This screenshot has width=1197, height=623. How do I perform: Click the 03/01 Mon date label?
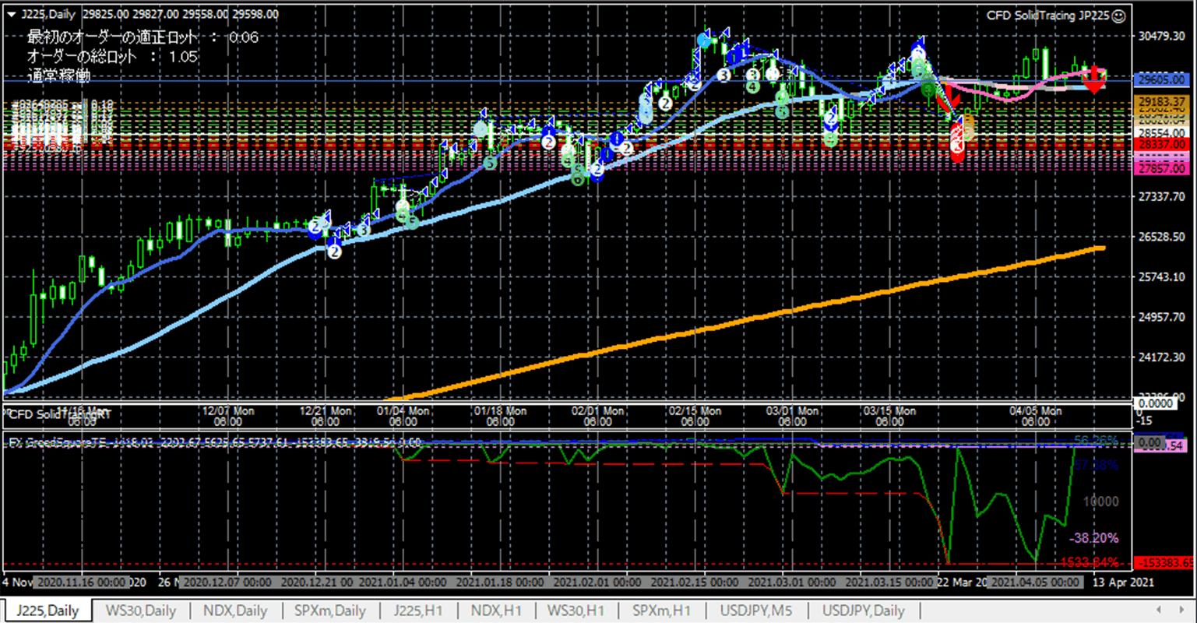point(792,410)
